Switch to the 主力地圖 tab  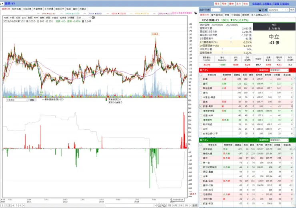pyautogui.click(x=49, y=9)
